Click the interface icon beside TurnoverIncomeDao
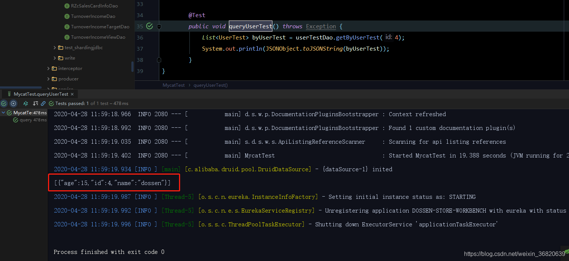Viewport: 569px width, 261px height. 67,16
